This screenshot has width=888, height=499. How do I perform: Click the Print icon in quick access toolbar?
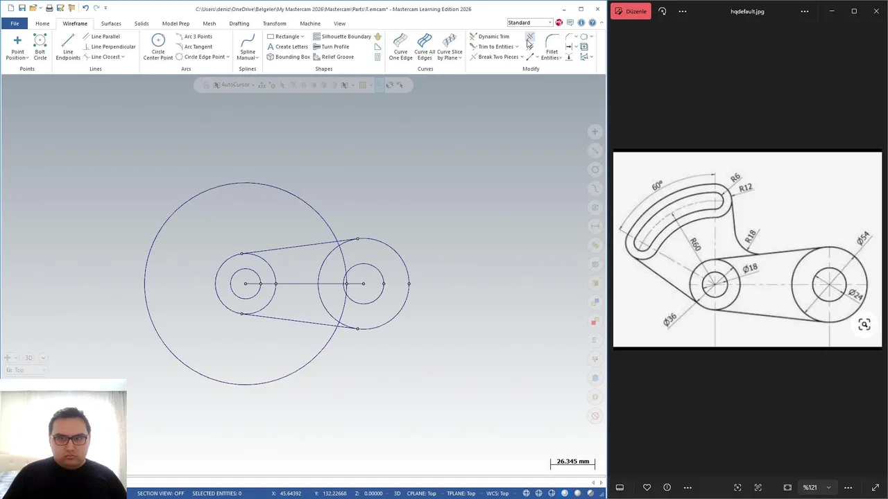[x=49, y=8]
